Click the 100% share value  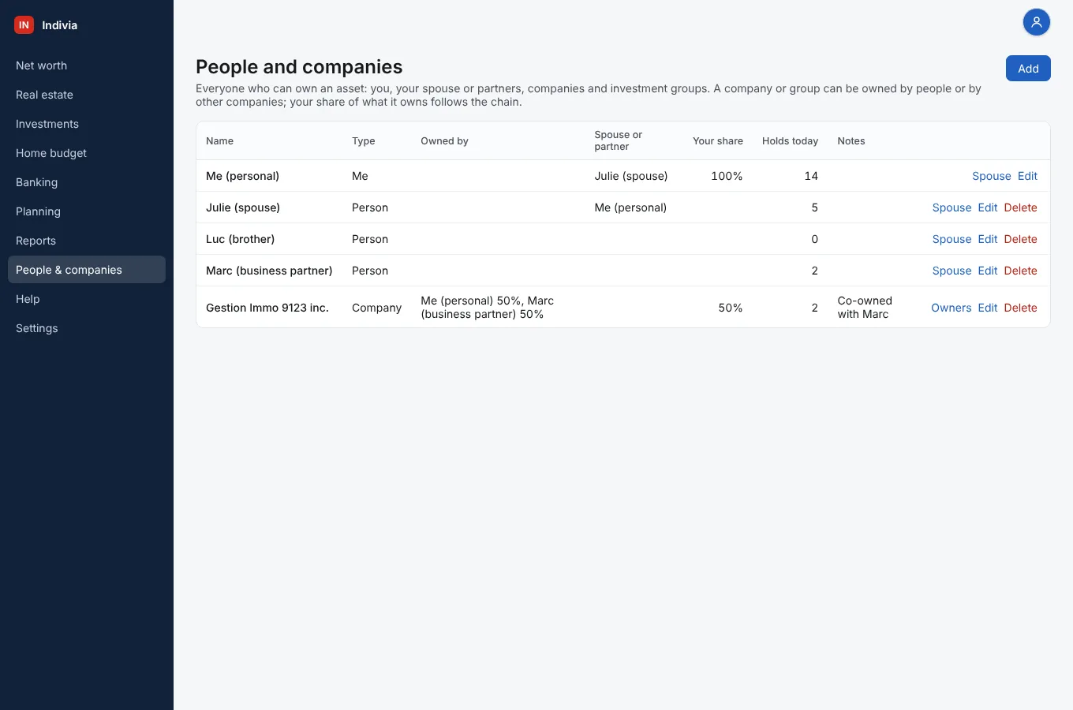727,176
